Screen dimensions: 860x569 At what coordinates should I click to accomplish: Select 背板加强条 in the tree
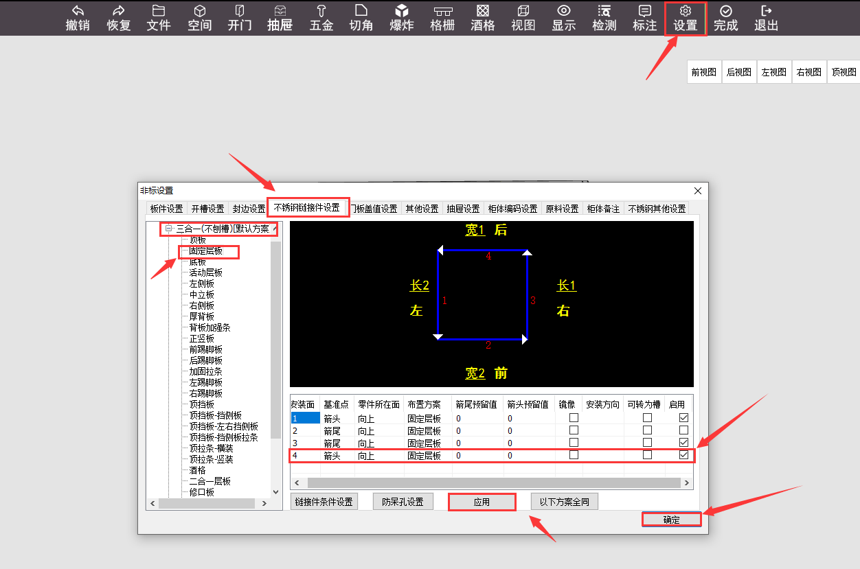pos(210,327)
